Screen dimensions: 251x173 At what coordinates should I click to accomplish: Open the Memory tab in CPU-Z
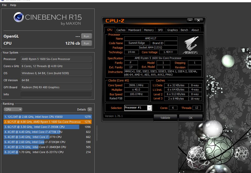click(x=149, y=30)
